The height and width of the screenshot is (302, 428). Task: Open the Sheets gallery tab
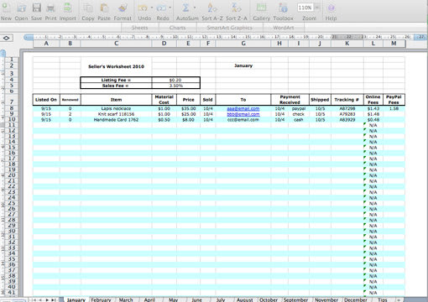139,28
